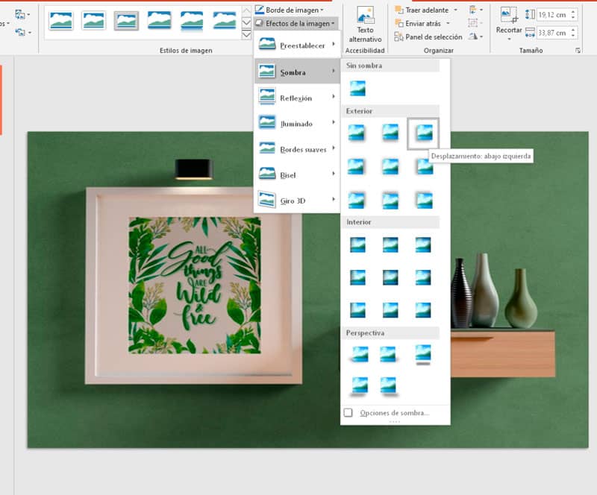Select last interior shadow in second row

point(423,277)
